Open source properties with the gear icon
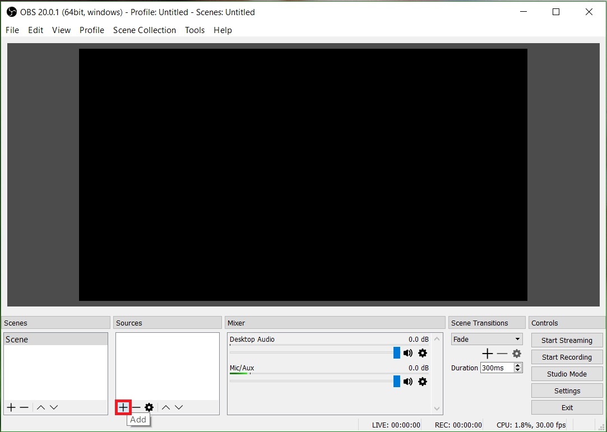 149,407
